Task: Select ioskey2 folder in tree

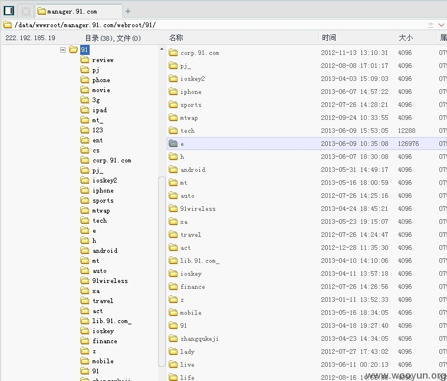Action: 104,181
